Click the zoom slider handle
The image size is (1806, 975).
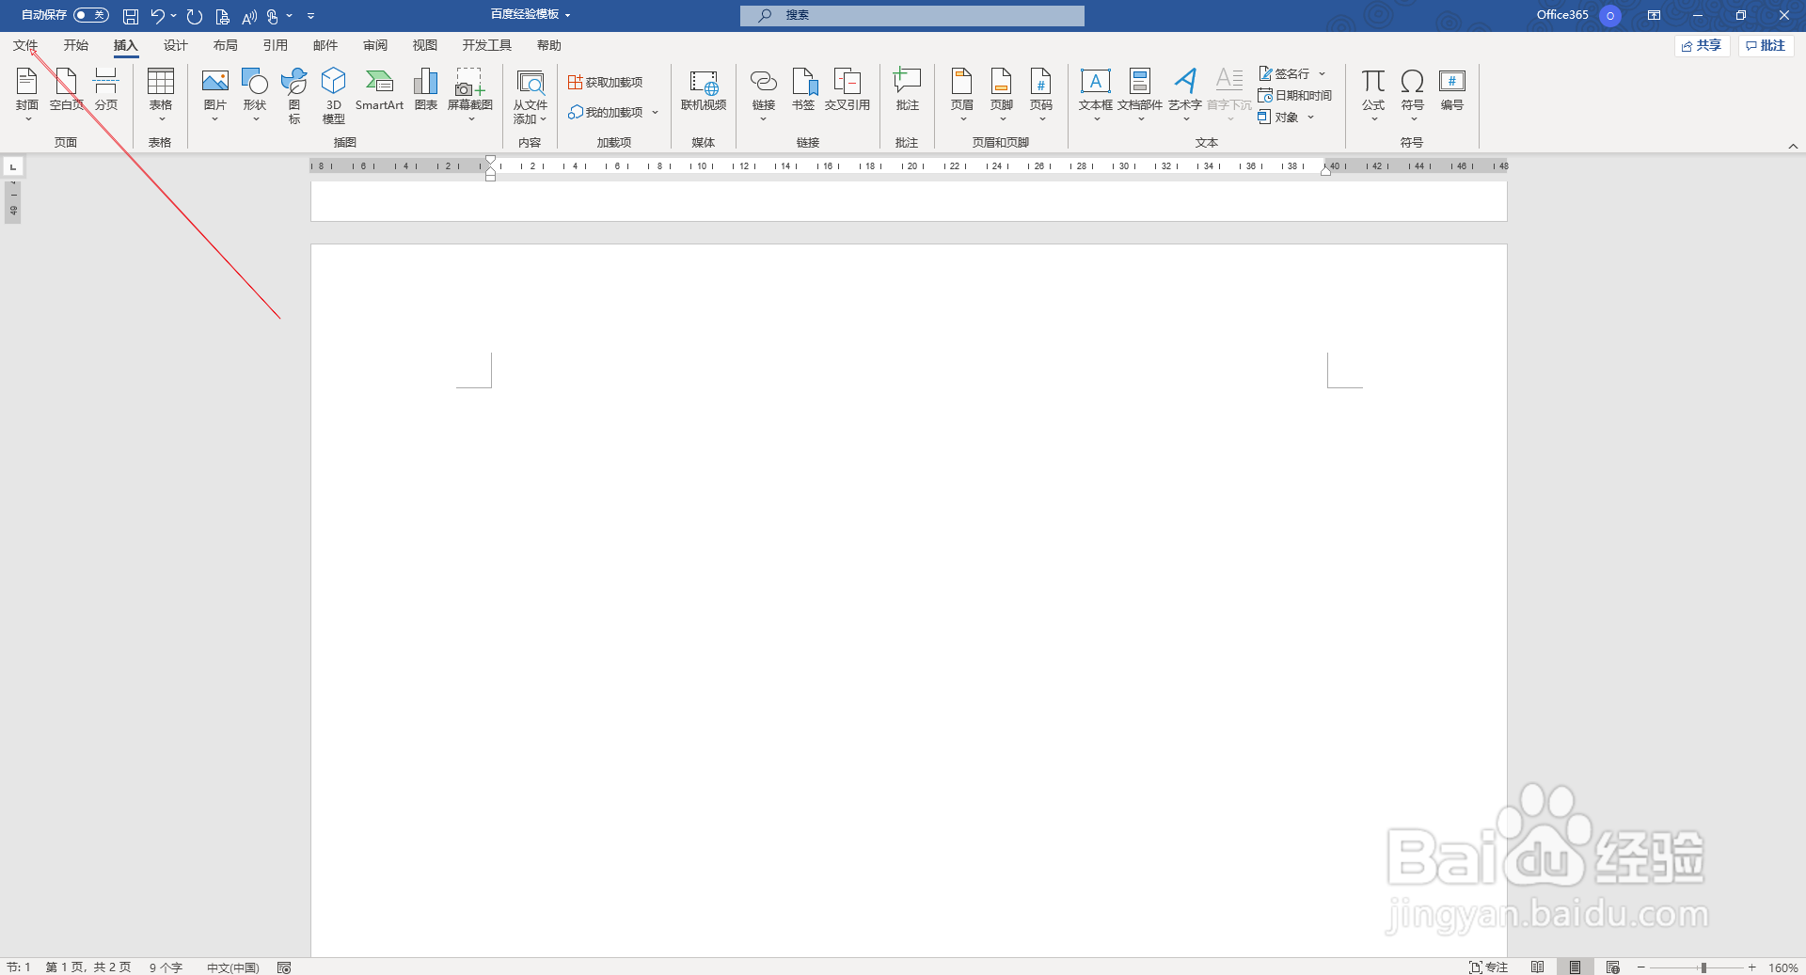coord(1703,967)
